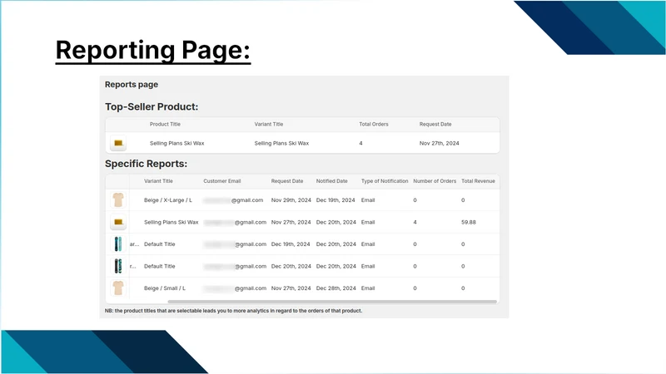The width and height of the screenshot is (666, 374).
Task: Click the Customer Email column header
Action: [221, 181]
